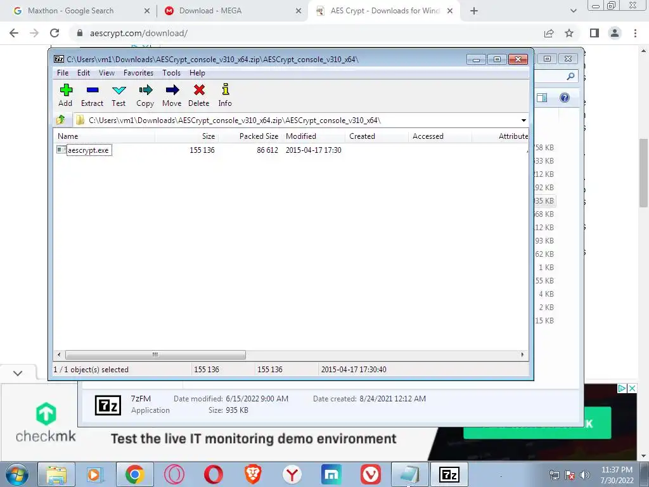This screenshot has height=487, width=649.
Task: Click the address path input field
Action: click(x=296, y=120)
